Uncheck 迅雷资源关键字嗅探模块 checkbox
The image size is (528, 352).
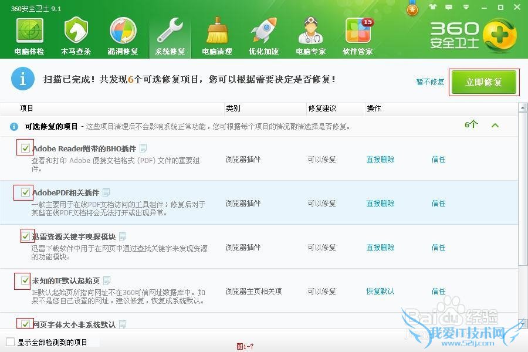click(x=25, y=236)
